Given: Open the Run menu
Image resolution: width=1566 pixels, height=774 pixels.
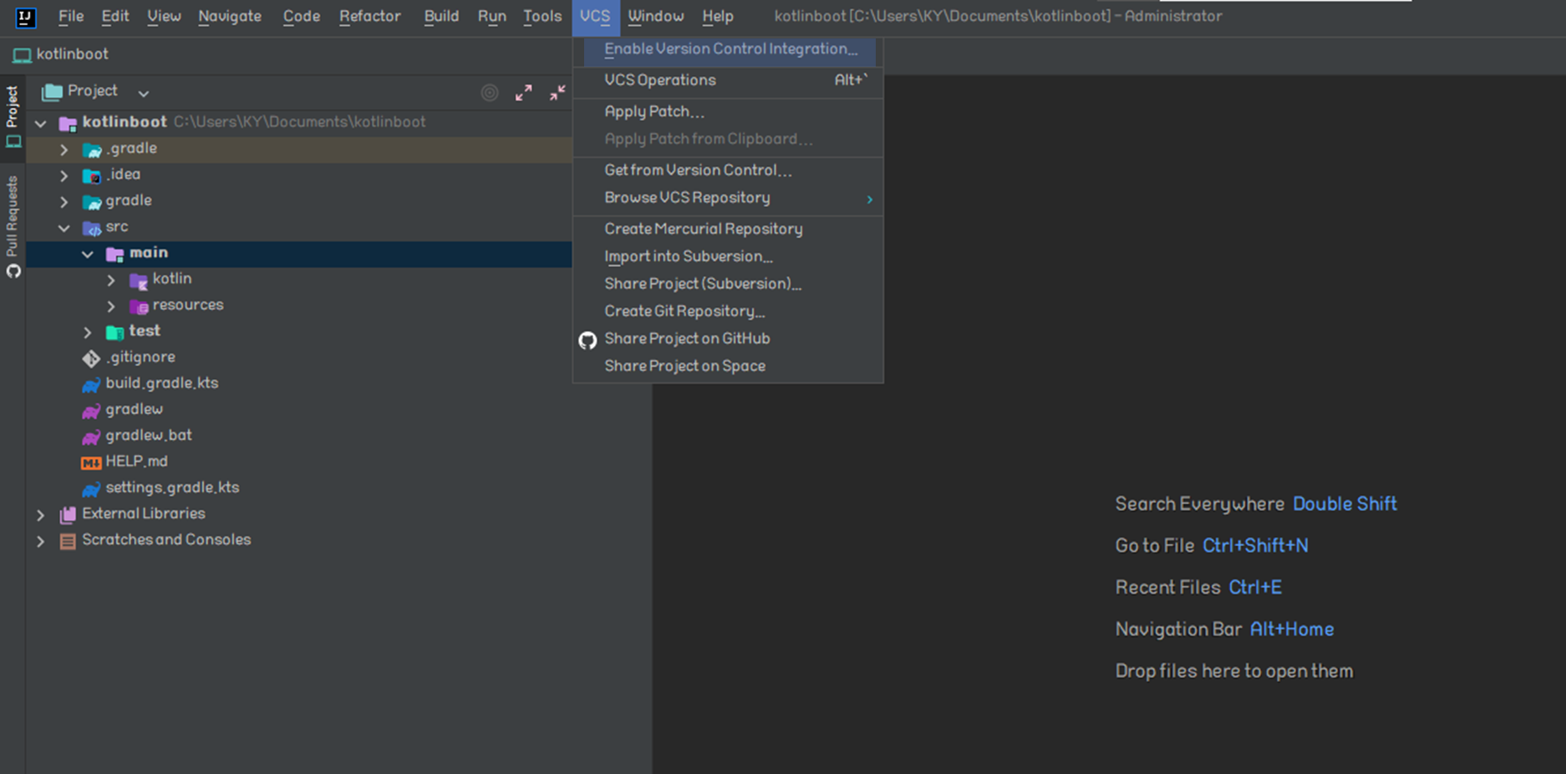Looking at the screenshot, I should 492,16.
